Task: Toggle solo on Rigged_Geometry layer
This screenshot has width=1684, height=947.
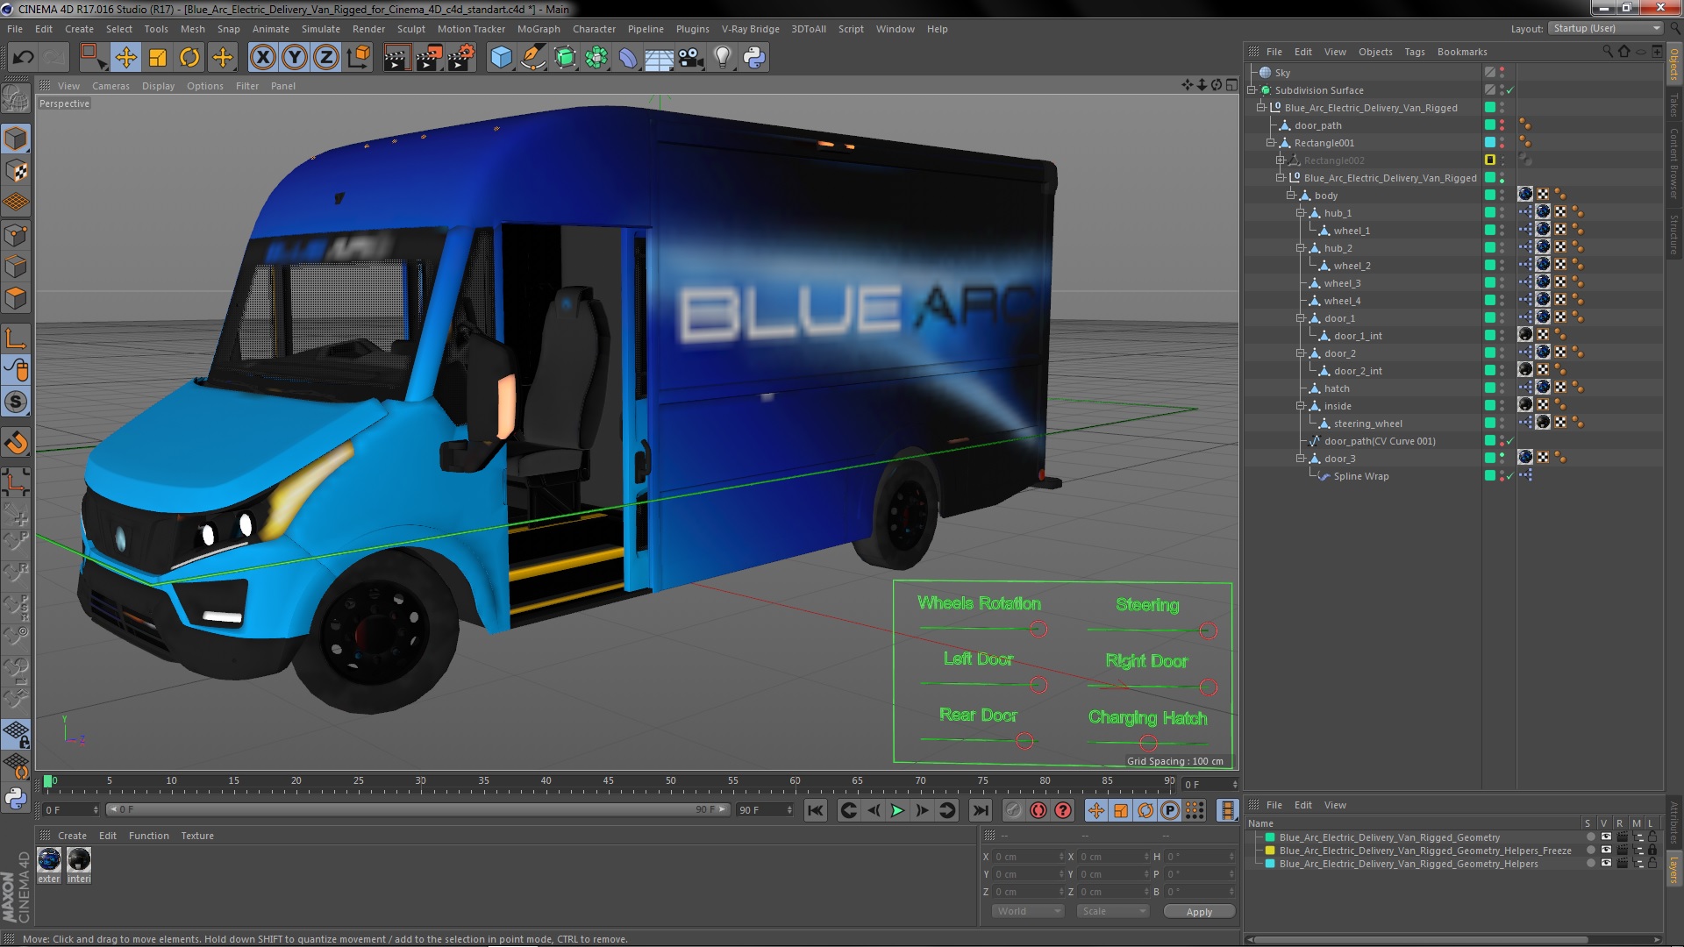Action: 1590,837
